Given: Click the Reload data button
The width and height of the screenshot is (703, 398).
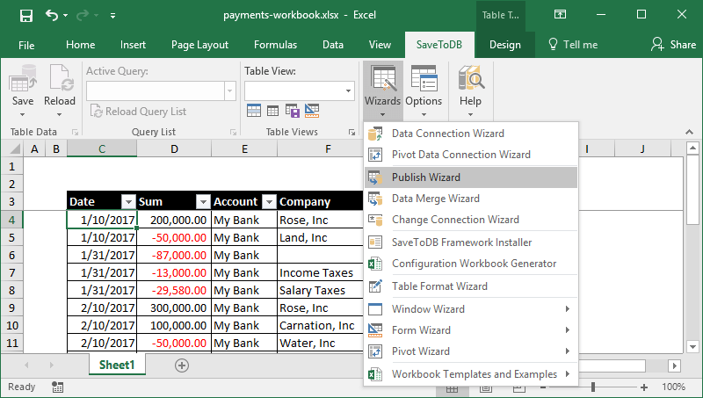Looking at the screenshot, I should (60, 90).
